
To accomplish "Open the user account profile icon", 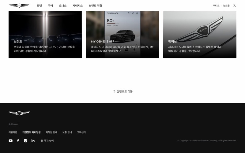I will click(234, 6).
